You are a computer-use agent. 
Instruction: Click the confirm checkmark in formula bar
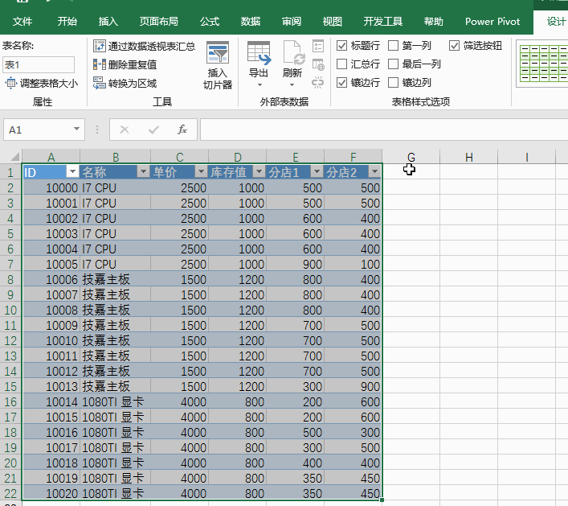click(x=153, y=130)
